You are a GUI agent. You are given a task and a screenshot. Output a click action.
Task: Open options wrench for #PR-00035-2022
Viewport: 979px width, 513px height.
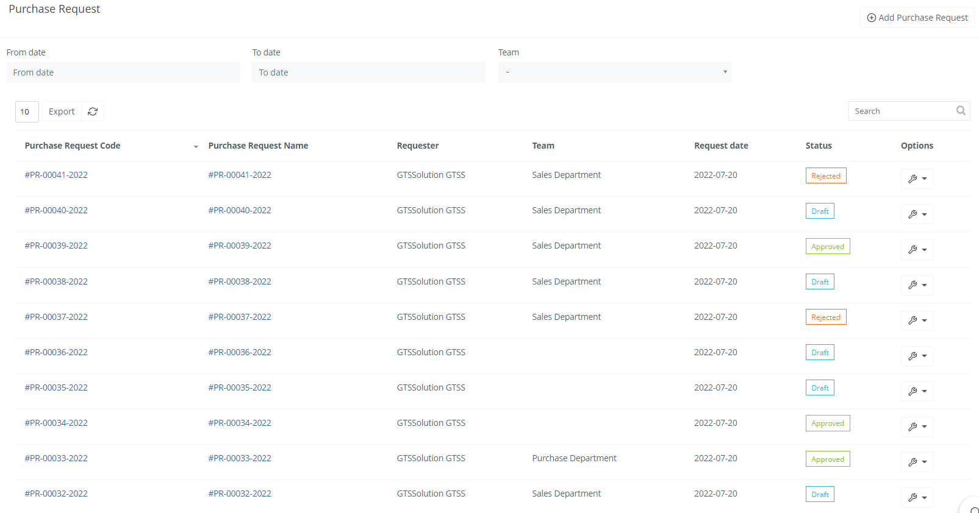coord(917,391)
